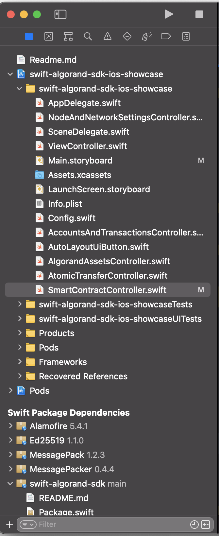Select Readme.md at top of navigator
The image size is (219, 536).
click(53, 60)
